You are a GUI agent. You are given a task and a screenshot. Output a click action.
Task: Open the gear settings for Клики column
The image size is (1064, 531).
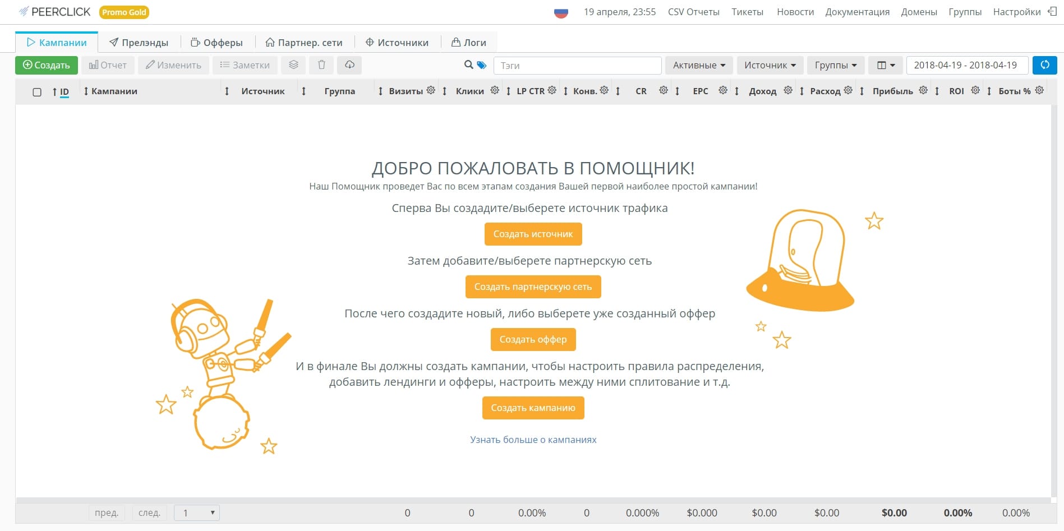[x=495, y=90]
